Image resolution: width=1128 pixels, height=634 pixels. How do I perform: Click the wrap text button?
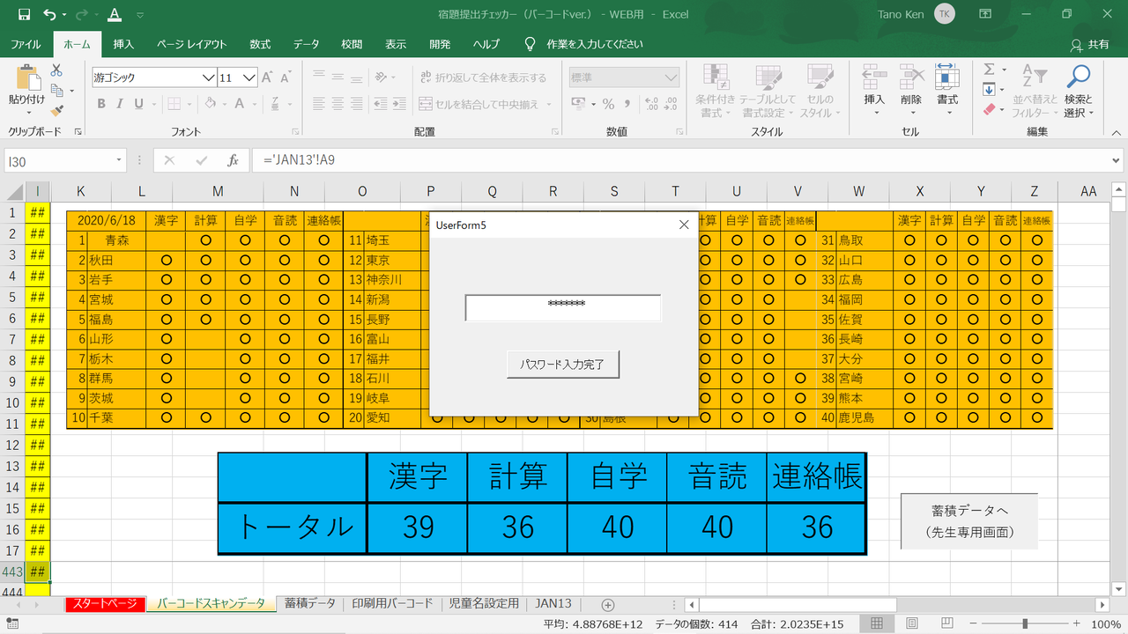[x=483, y=77]
